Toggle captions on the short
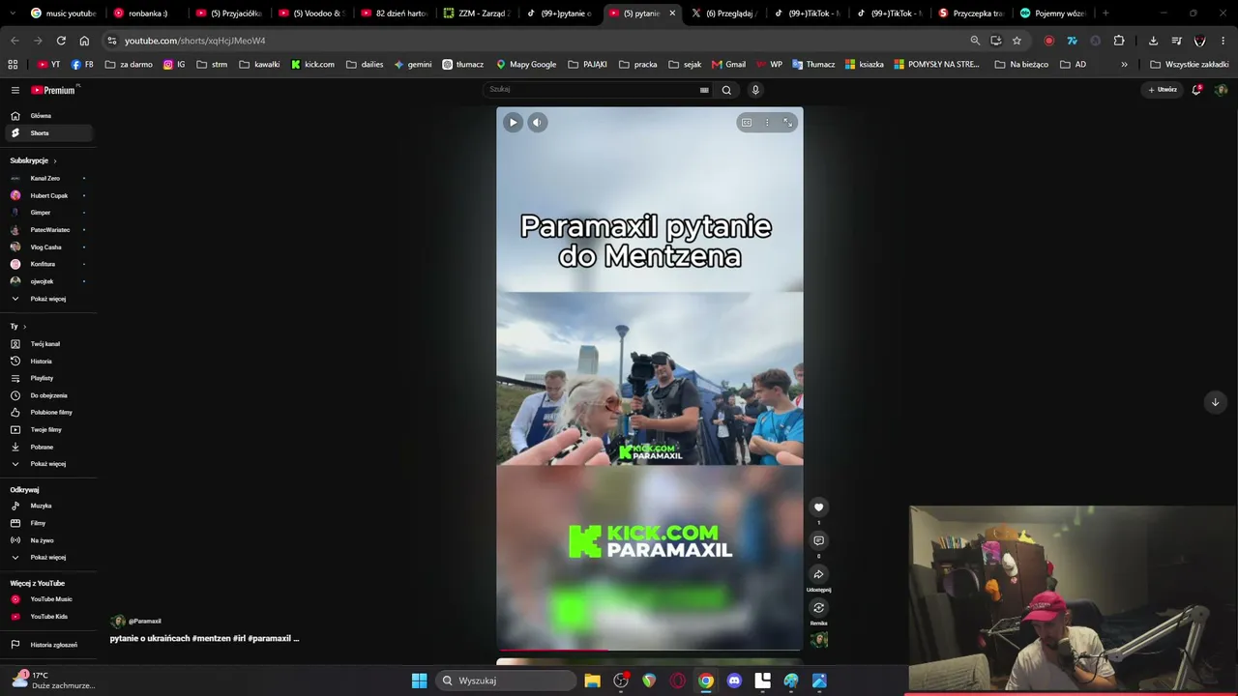1238x696 pixels. [x=747, y=123]
